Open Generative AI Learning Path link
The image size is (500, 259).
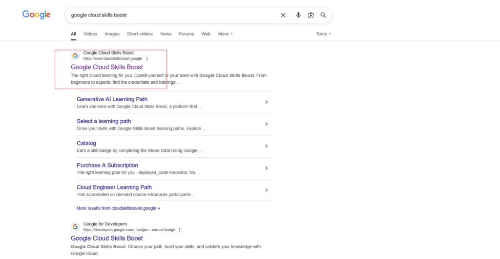[112, 99]
